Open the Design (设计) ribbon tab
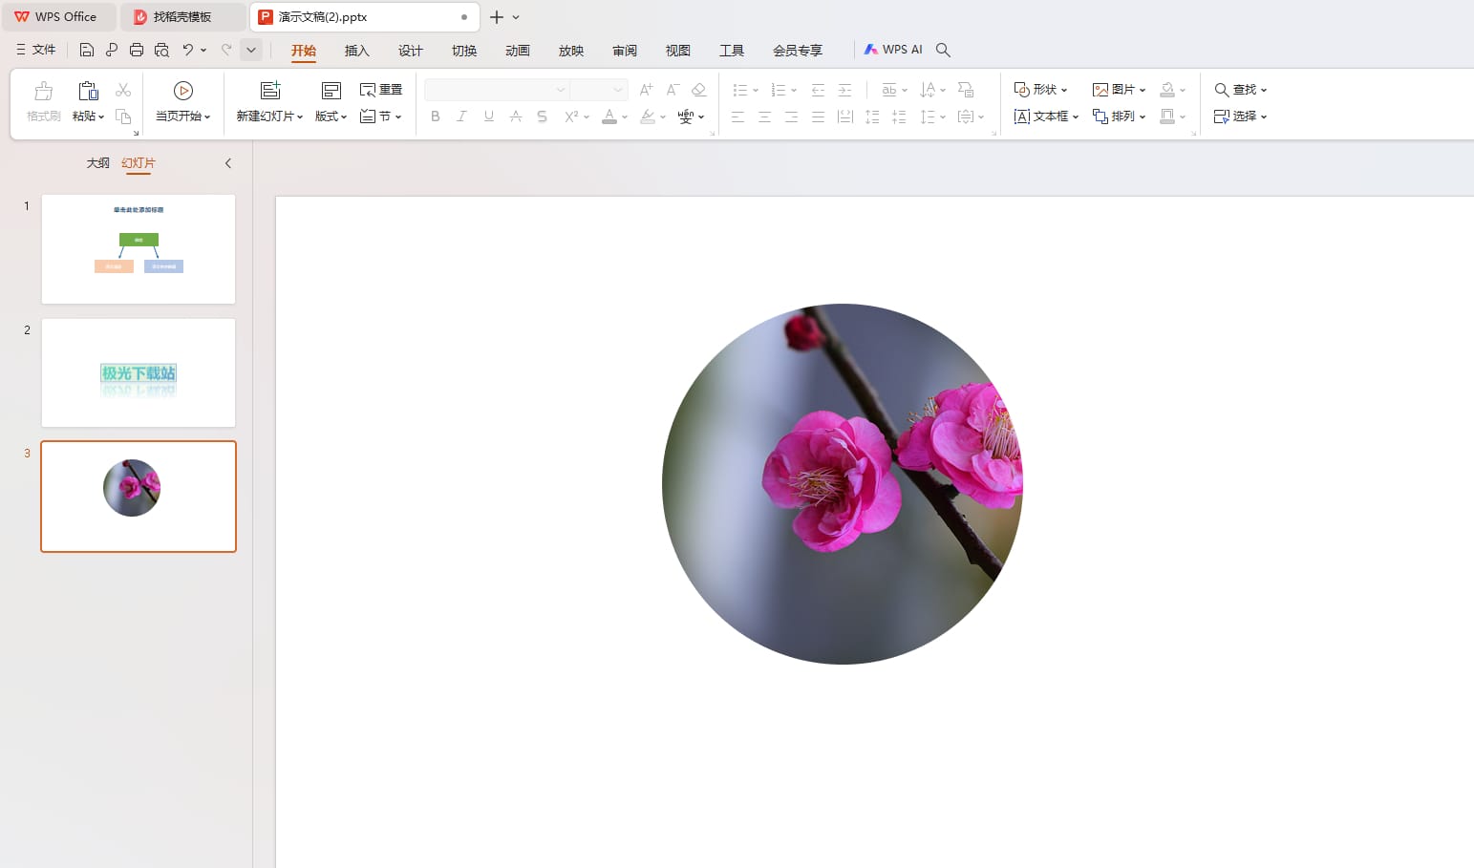 coord(410,51)
